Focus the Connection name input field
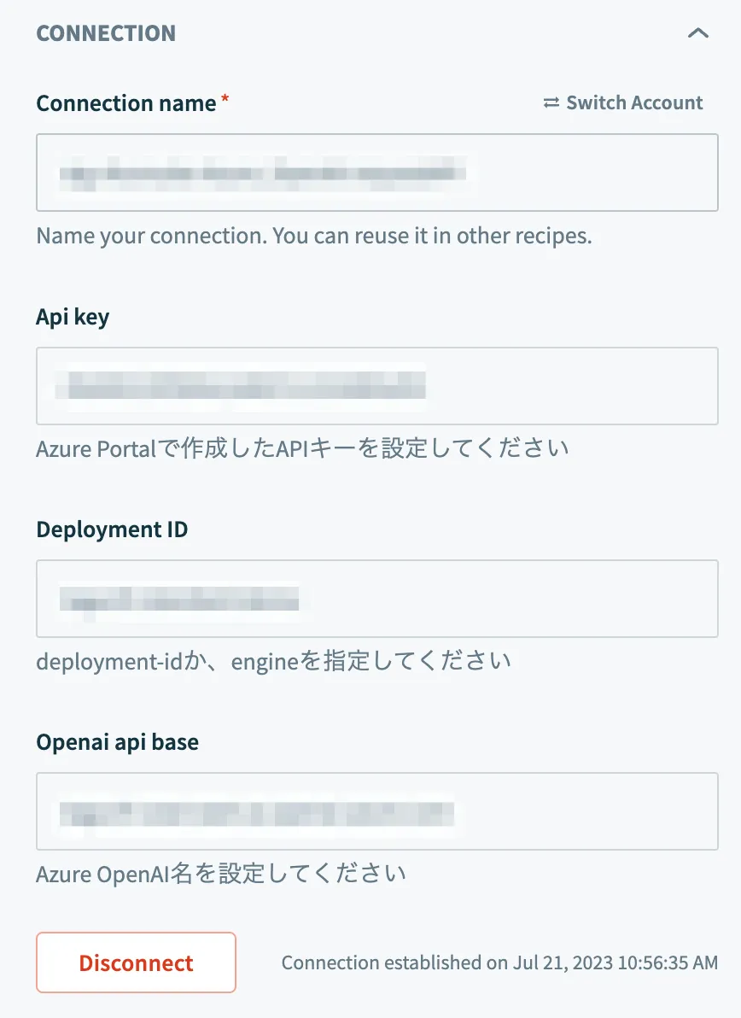This screenshot has height=1018, width=741. (589, 173)
